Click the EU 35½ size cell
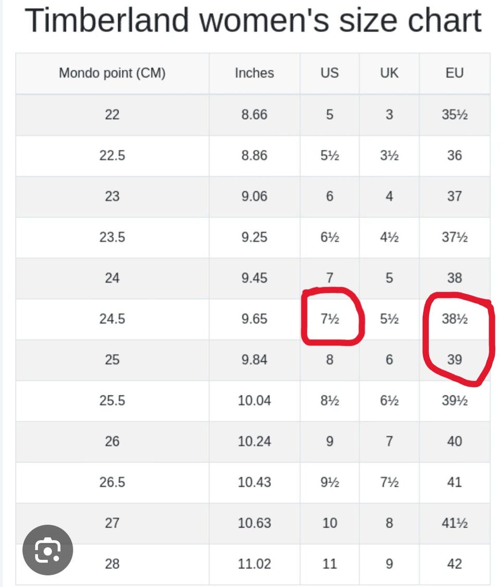Screen dimensions: 500x587 [455, 115]
